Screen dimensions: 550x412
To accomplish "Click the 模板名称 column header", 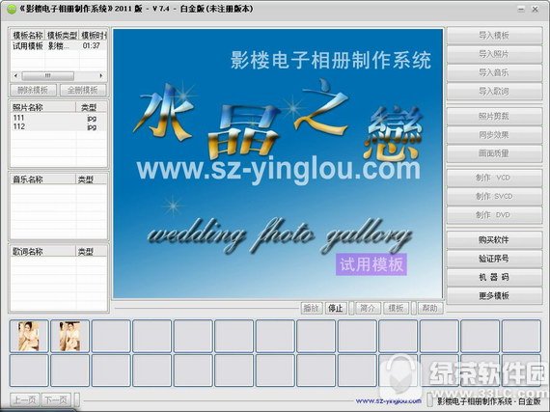I will (28, 36).
